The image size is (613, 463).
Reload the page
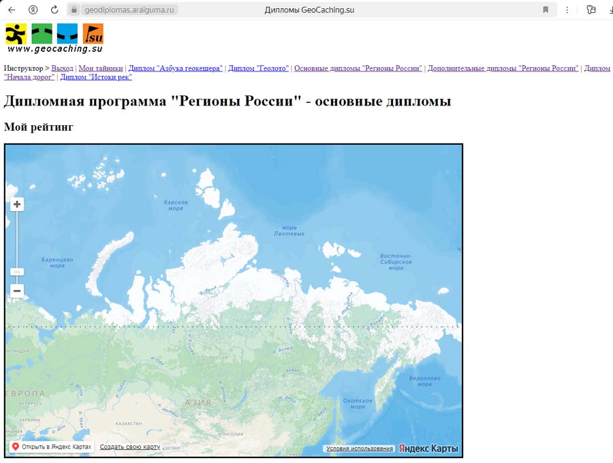[54, 10]
